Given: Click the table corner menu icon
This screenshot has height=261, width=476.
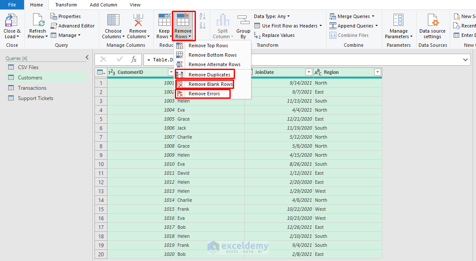Looking at the screenshot, I should (x=101, y=72).
